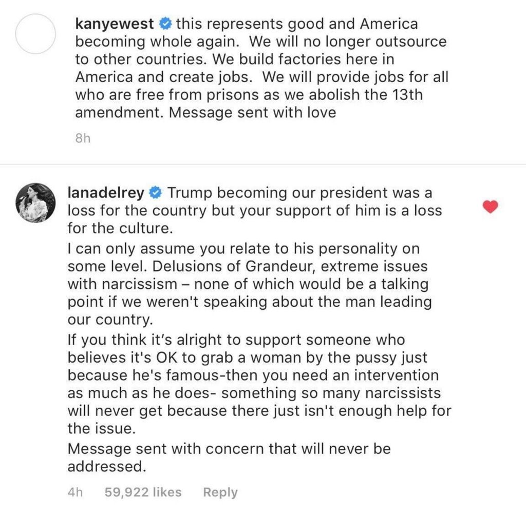Click the verified badge next to lanadelrey
The width and height of the screenshot is (526, 517).
(x=155, y=193)
